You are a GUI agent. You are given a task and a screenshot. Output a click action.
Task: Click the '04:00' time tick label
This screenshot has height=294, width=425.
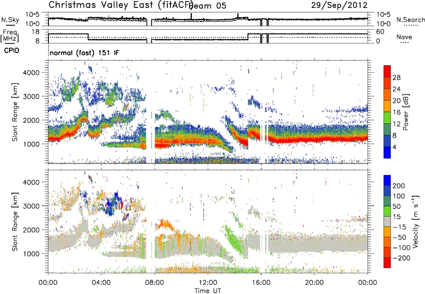click(101, 283)
